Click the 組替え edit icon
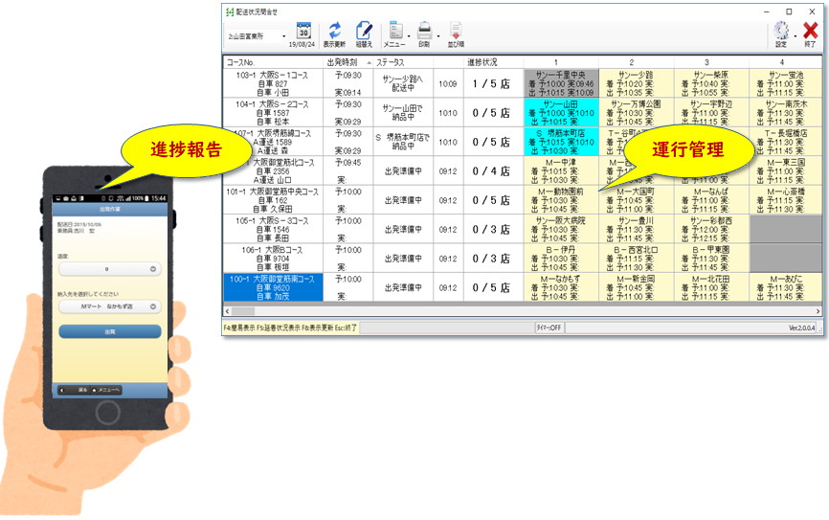 tap(364, 32)
